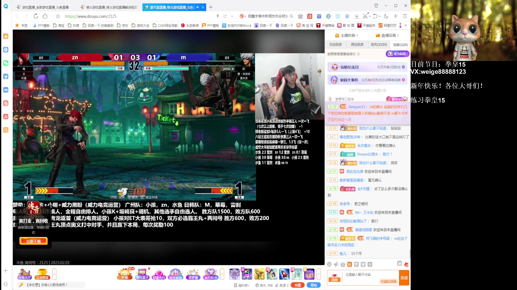Mute the audio on the active tab
This screenshot has width=517, height=290.
tap(198, 7)
